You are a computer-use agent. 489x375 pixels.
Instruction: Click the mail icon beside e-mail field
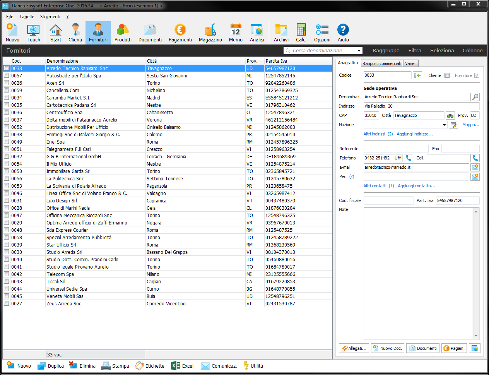pos(475,168)
